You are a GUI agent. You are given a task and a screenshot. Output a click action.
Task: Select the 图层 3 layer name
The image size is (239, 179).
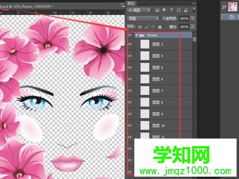click(158, 44)
